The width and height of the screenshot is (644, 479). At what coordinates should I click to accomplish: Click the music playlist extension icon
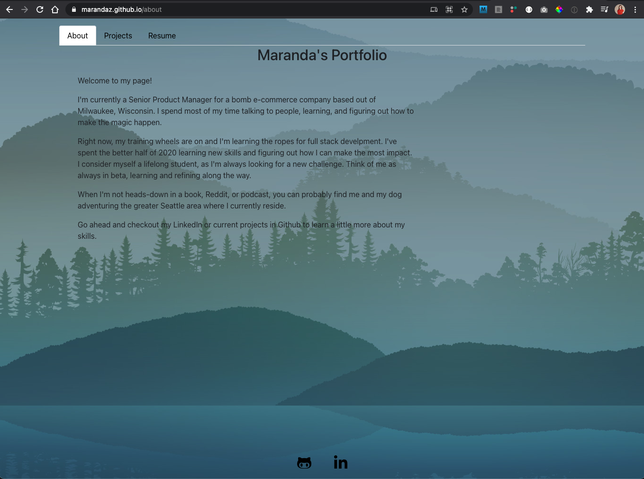604,9
